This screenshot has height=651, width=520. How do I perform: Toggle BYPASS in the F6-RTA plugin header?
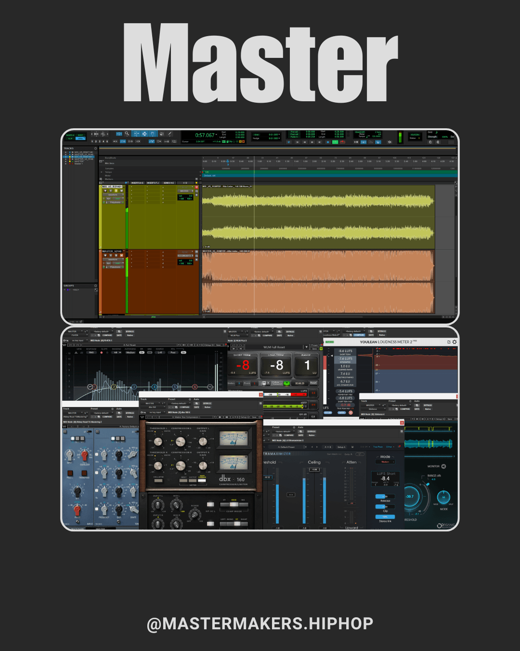tap(130, 331)
